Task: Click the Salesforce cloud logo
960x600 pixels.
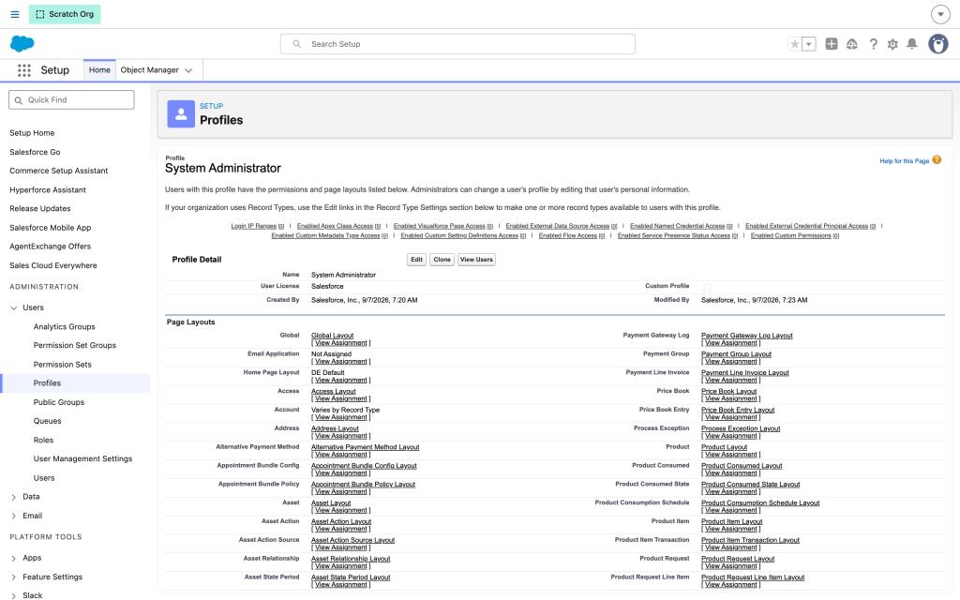Action: tap(22, 43)
